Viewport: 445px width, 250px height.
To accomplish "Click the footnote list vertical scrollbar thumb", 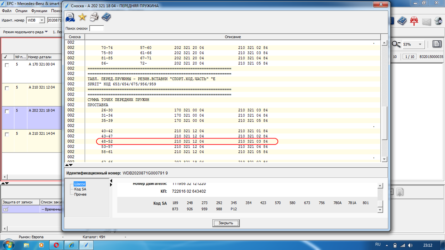I will pos(385,123).
